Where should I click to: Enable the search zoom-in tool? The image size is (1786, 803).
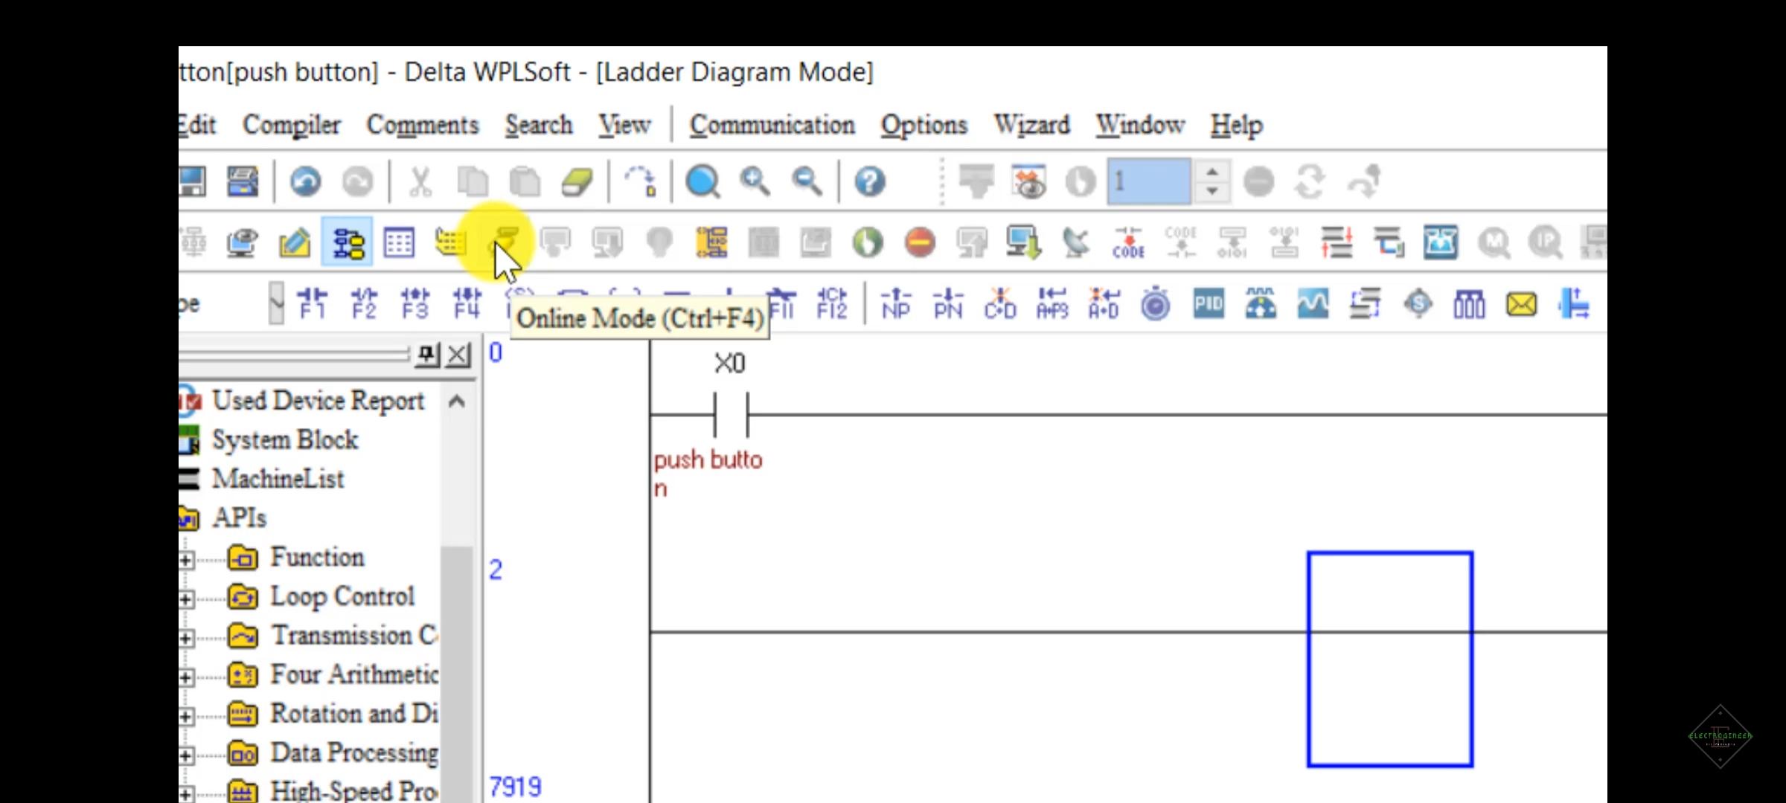click(755, 181)
